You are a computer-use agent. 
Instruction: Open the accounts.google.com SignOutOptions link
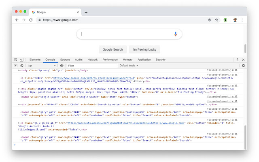click(x=126, y=123)
